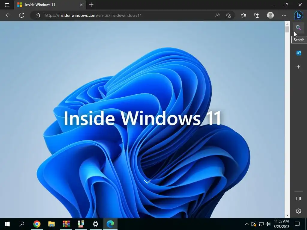Open sidebar customization settings gear
Image resolution: width=307 pixels, height=230 pixels.
[x=299, y=211]
